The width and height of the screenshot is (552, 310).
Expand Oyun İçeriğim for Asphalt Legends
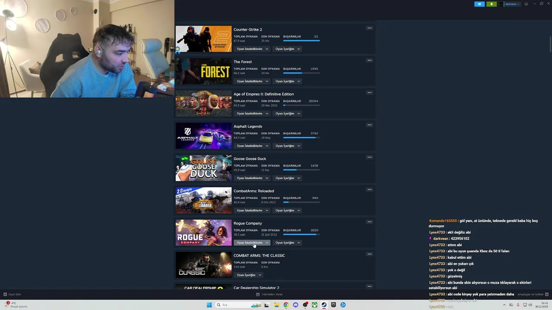(x=288, y=146)
